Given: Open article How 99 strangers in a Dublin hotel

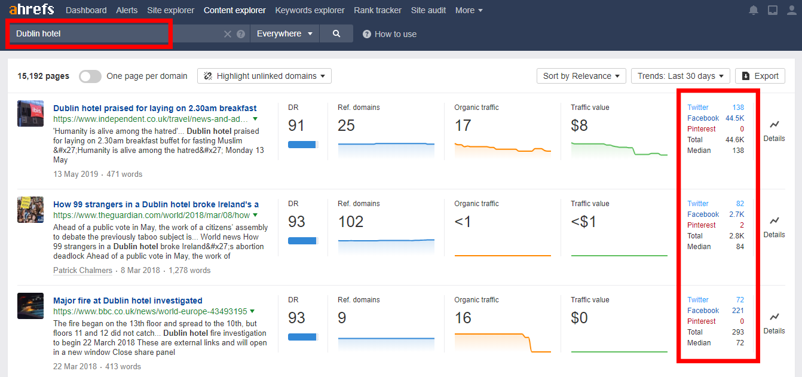Looking at the screenshot, I should [156, 204].
